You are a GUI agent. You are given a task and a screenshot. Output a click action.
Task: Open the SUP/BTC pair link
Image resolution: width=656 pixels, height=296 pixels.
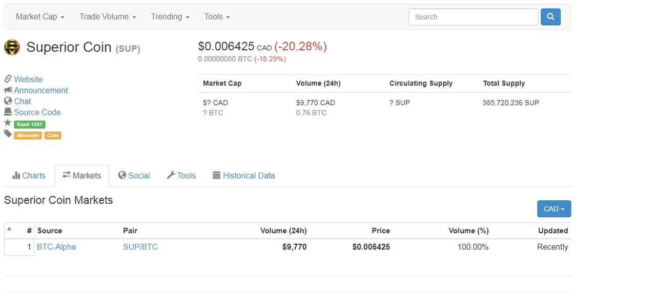tap(140, 247)
